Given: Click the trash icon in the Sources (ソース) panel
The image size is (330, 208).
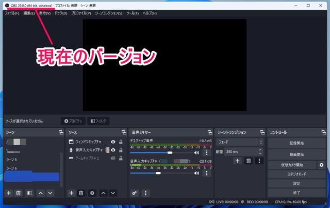Looking at the screenshot, I should pyautogui.click(x=81, y=193).
